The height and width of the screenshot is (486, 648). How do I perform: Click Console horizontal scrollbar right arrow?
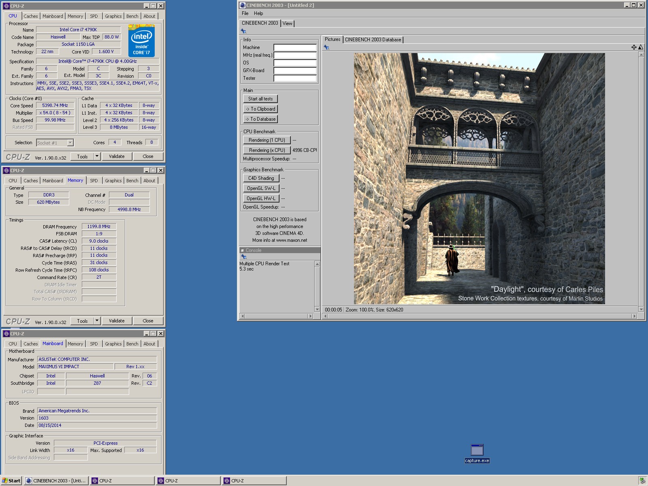(311, 316)
